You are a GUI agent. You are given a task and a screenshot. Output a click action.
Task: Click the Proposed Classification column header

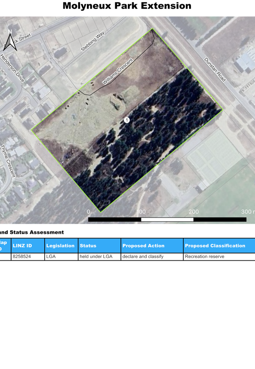click(215, 246)
